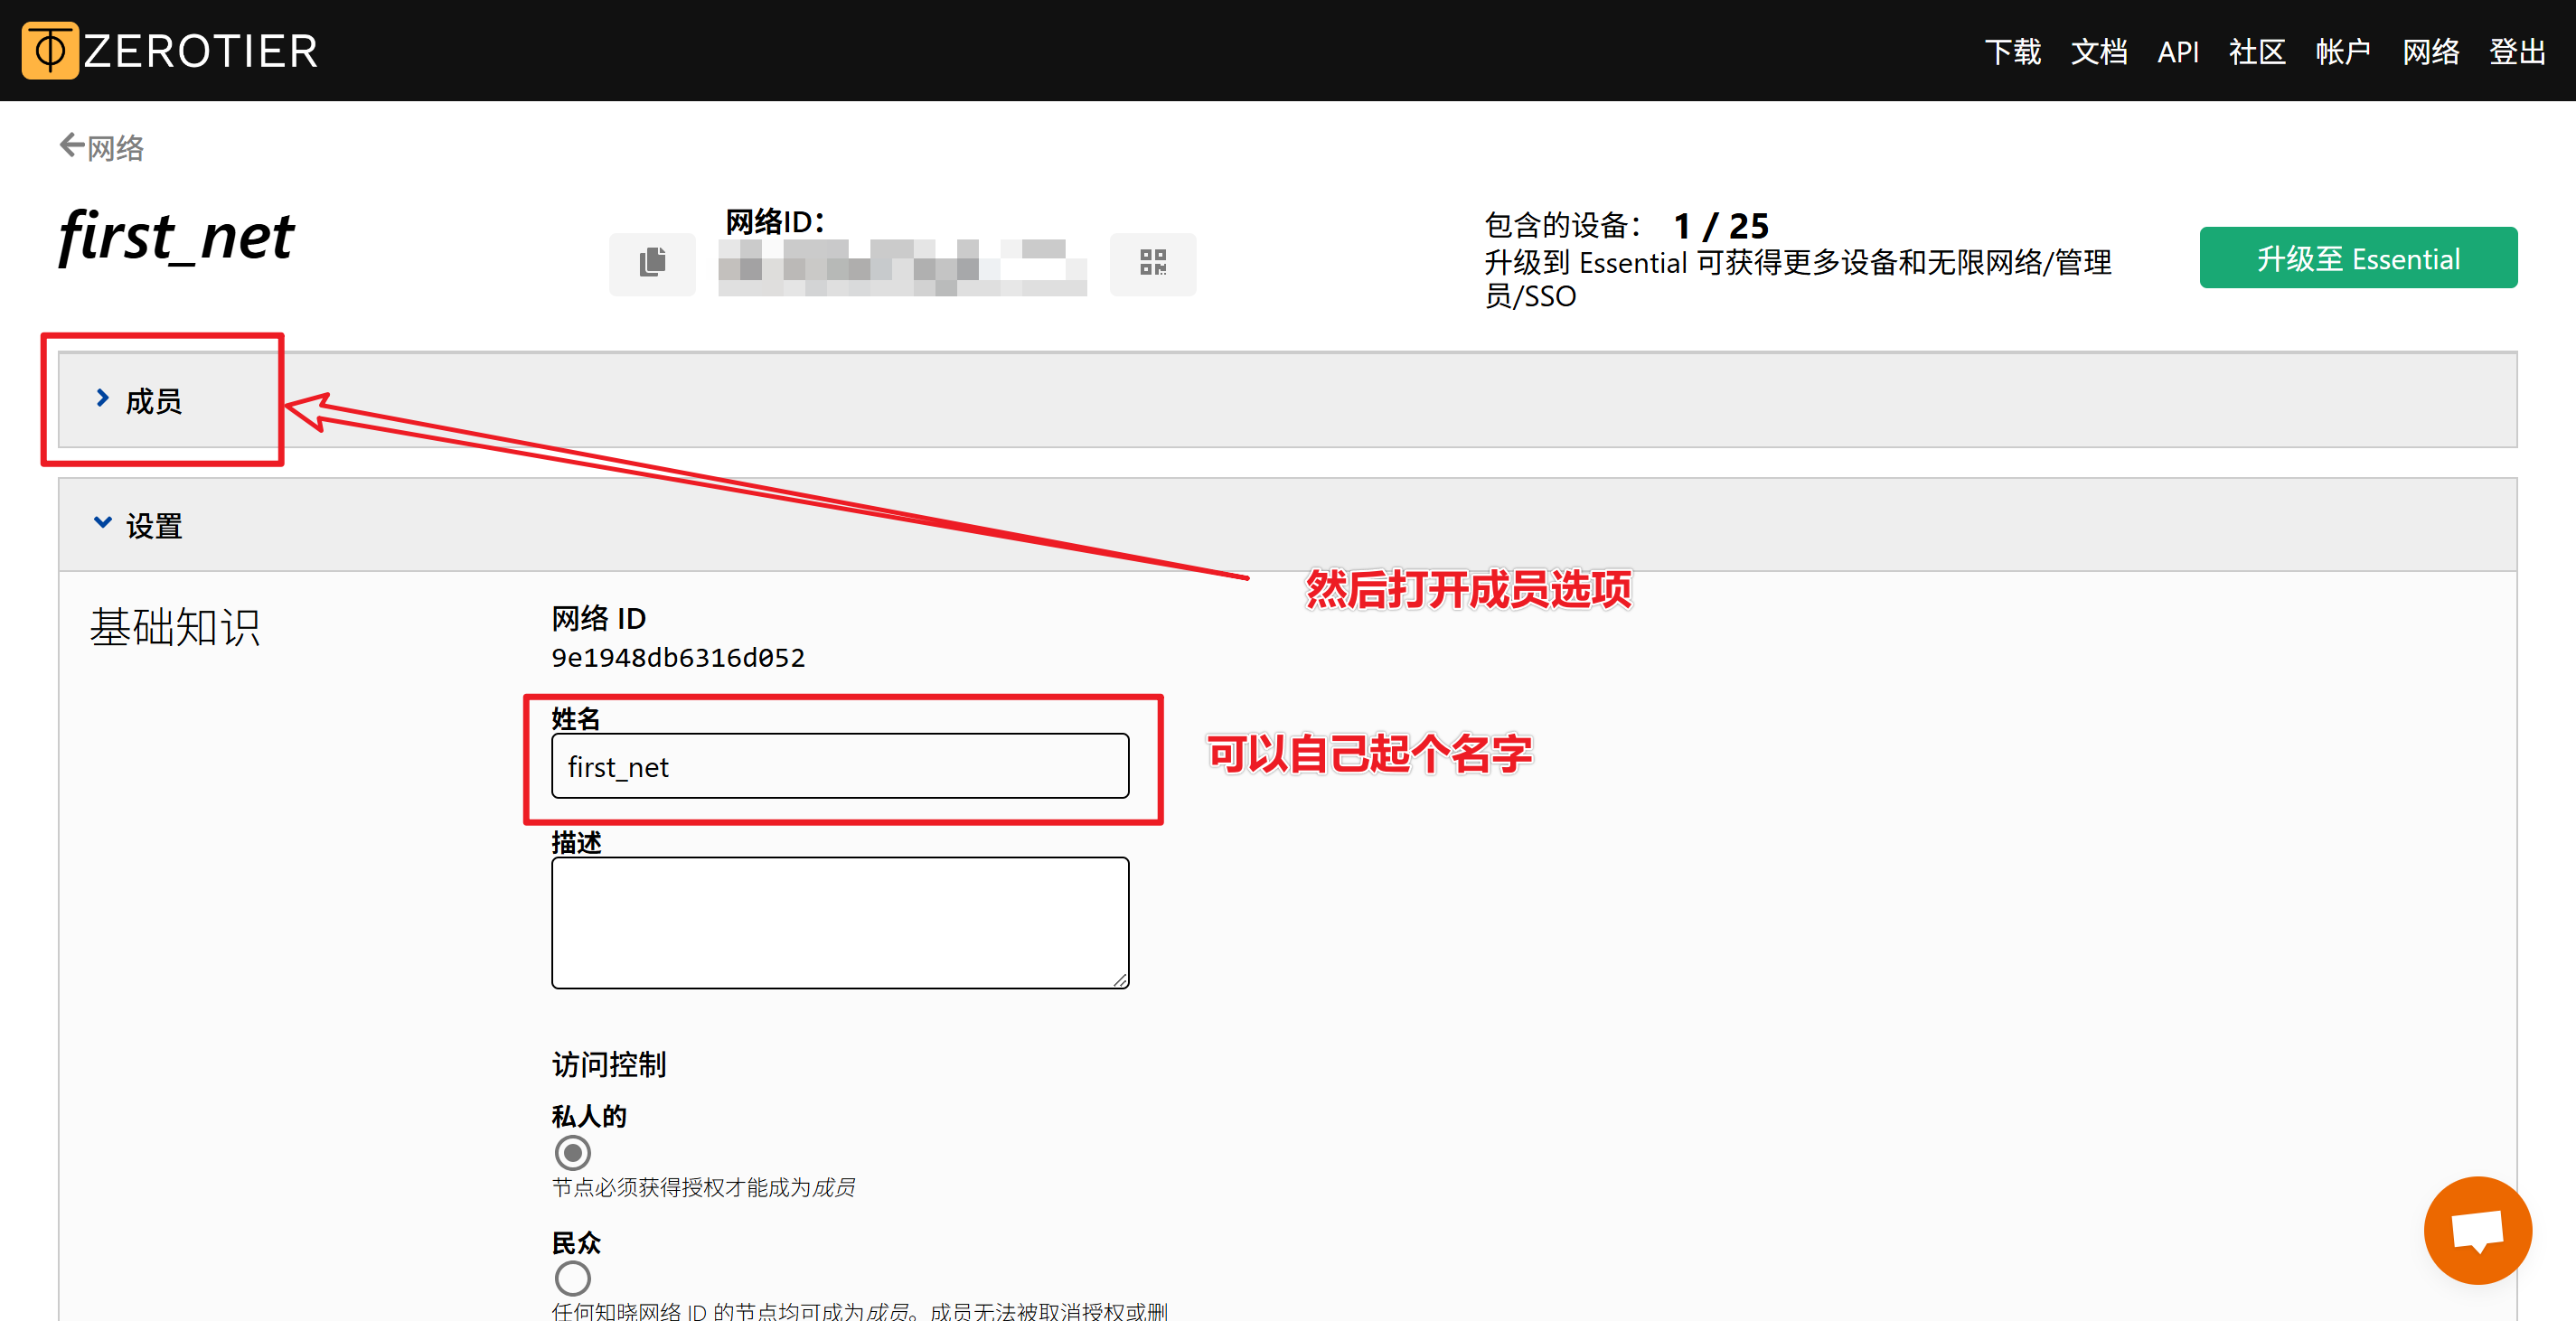Click the network ID 9e1948db6316d052 text
The width and height of the screenshot is (2576, 1321).
[x=678, y=658]
